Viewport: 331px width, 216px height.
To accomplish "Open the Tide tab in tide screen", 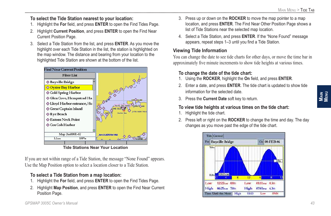I will [209, 136].
